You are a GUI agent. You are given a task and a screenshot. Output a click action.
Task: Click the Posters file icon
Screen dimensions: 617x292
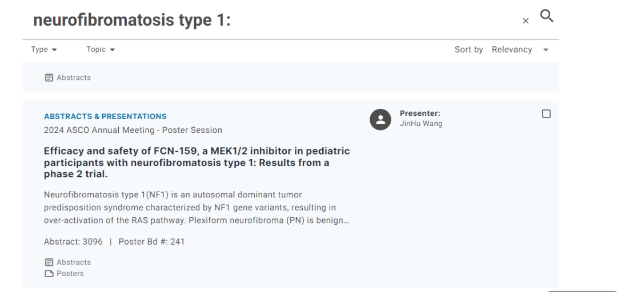49,274
